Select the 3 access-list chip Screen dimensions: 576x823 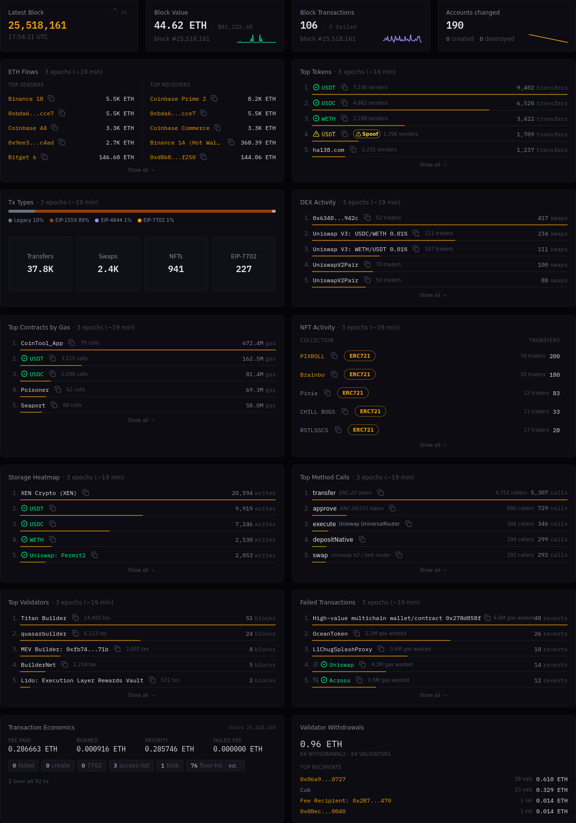(x=131, y=766)
